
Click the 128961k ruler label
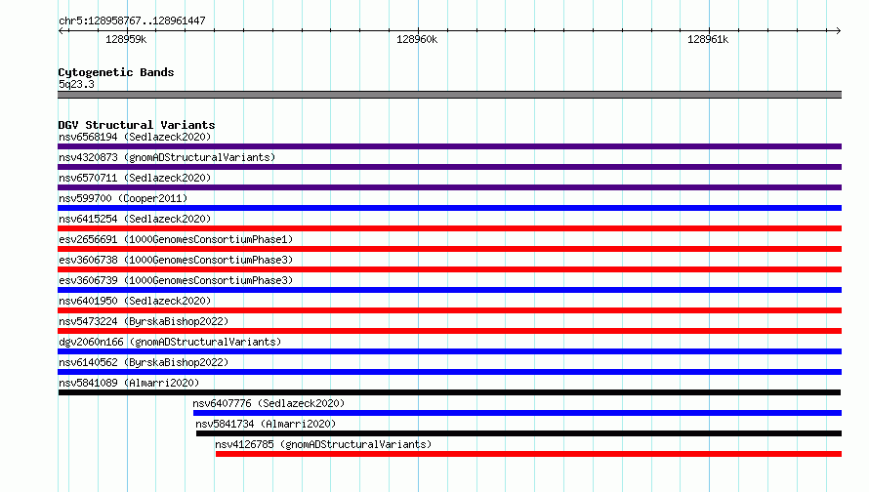click(x=708, y=39)
